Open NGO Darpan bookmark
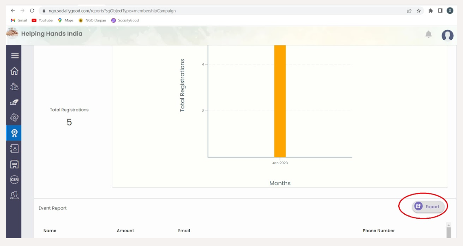 (x=92, y=21)
